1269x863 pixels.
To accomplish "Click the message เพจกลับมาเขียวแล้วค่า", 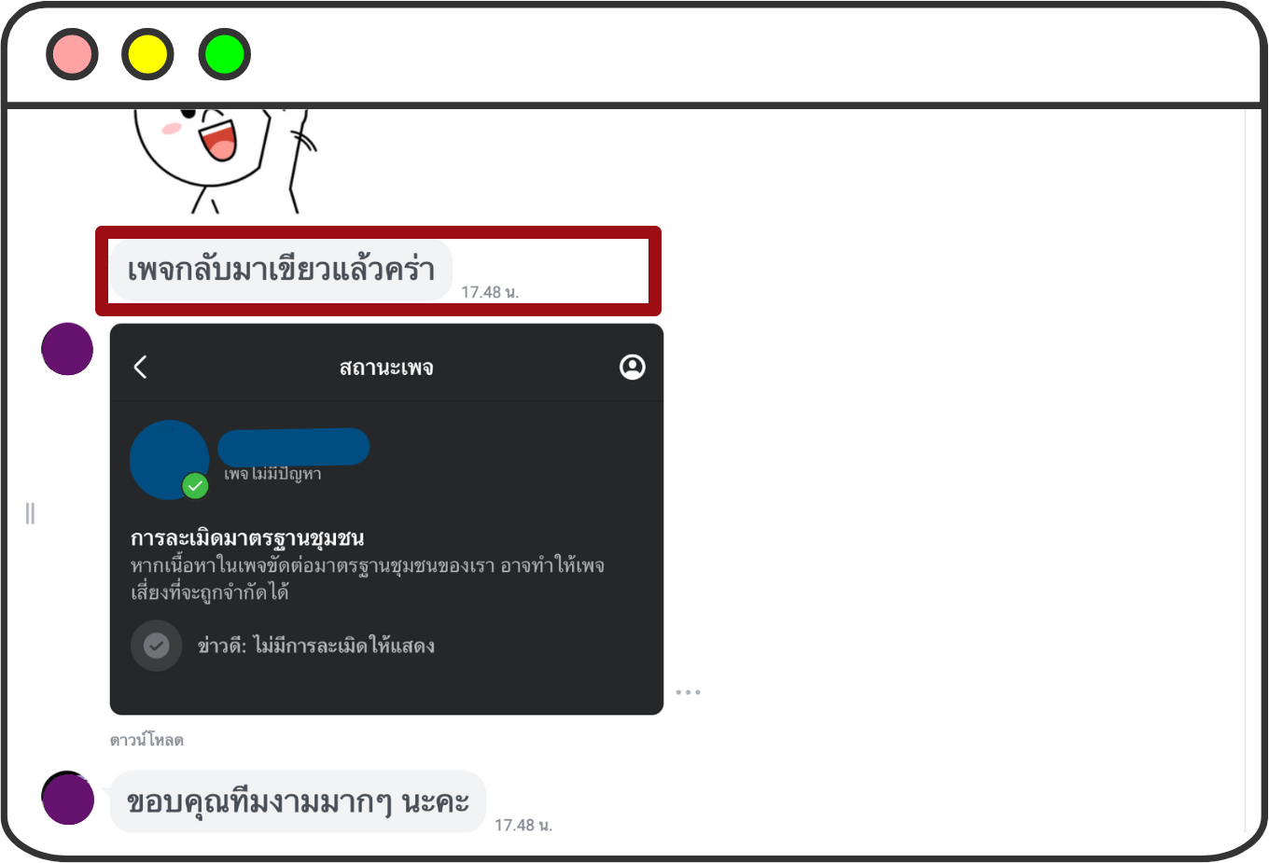I will (281, 271).
